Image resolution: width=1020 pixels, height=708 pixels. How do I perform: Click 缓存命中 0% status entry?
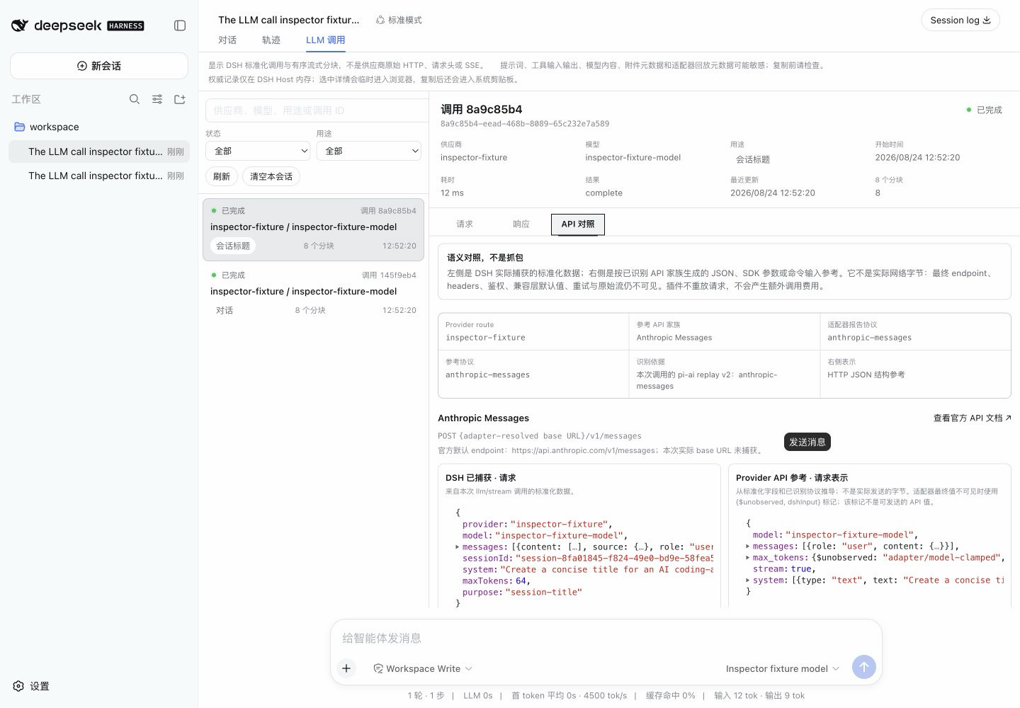coord(670,695)
